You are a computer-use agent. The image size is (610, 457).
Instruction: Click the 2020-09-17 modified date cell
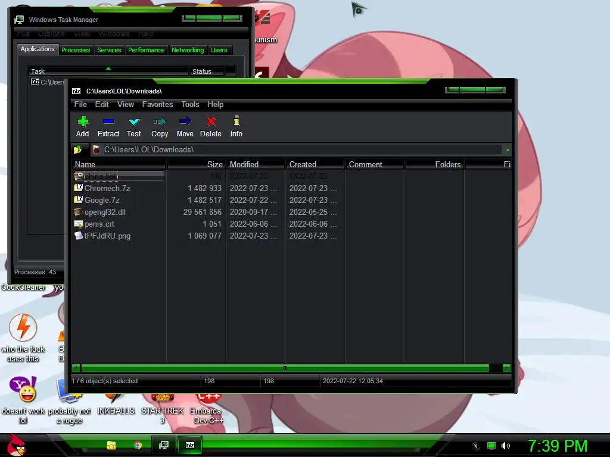click(253, 212)
